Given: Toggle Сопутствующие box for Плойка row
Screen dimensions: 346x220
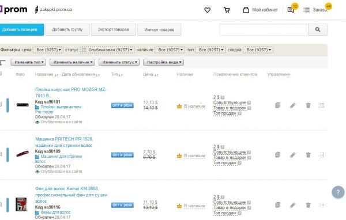Looking at the screenshot, I should tap(249, 103).
